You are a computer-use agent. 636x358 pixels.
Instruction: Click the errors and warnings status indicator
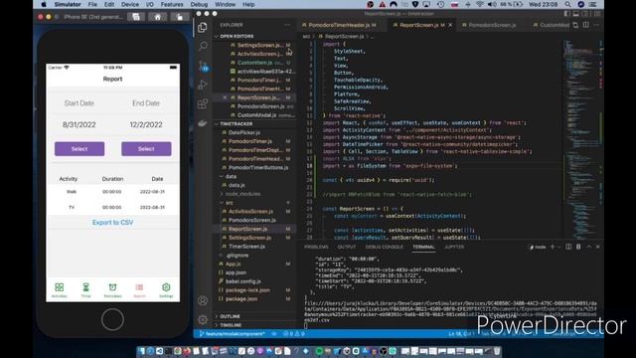tap(294, 334)
